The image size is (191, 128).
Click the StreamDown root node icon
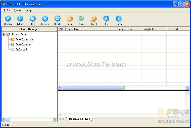point(8,34)
